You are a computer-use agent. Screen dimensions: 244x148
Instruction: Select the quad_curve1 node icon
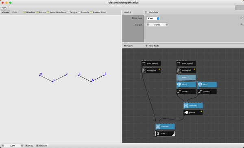(144, 64)
